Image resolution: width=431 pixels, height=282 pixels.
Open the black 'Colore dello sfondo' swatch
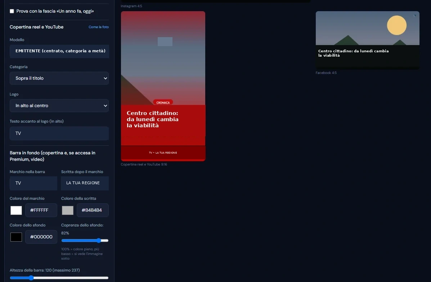16,237
